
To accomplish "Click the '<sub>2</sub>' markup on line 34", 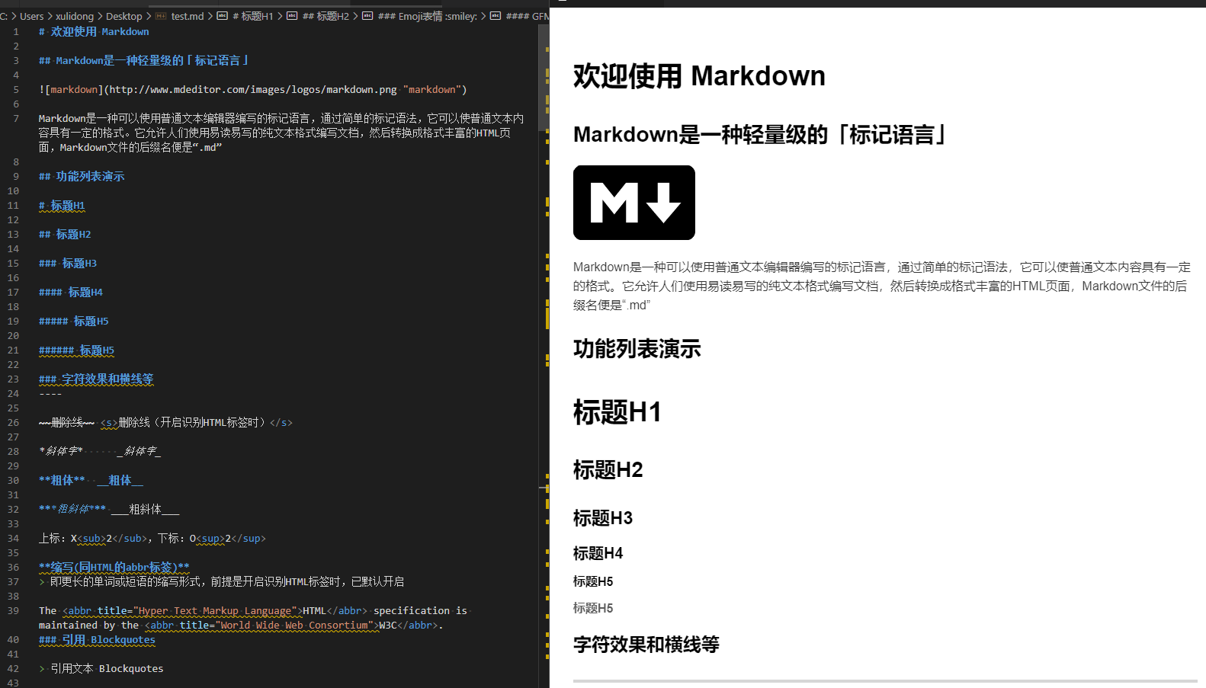I will (112, 538).
